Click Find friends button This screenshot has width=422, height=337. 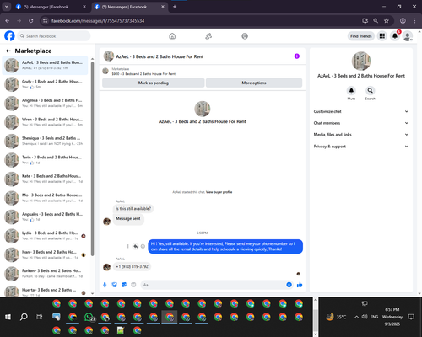(x=361, y=36)
